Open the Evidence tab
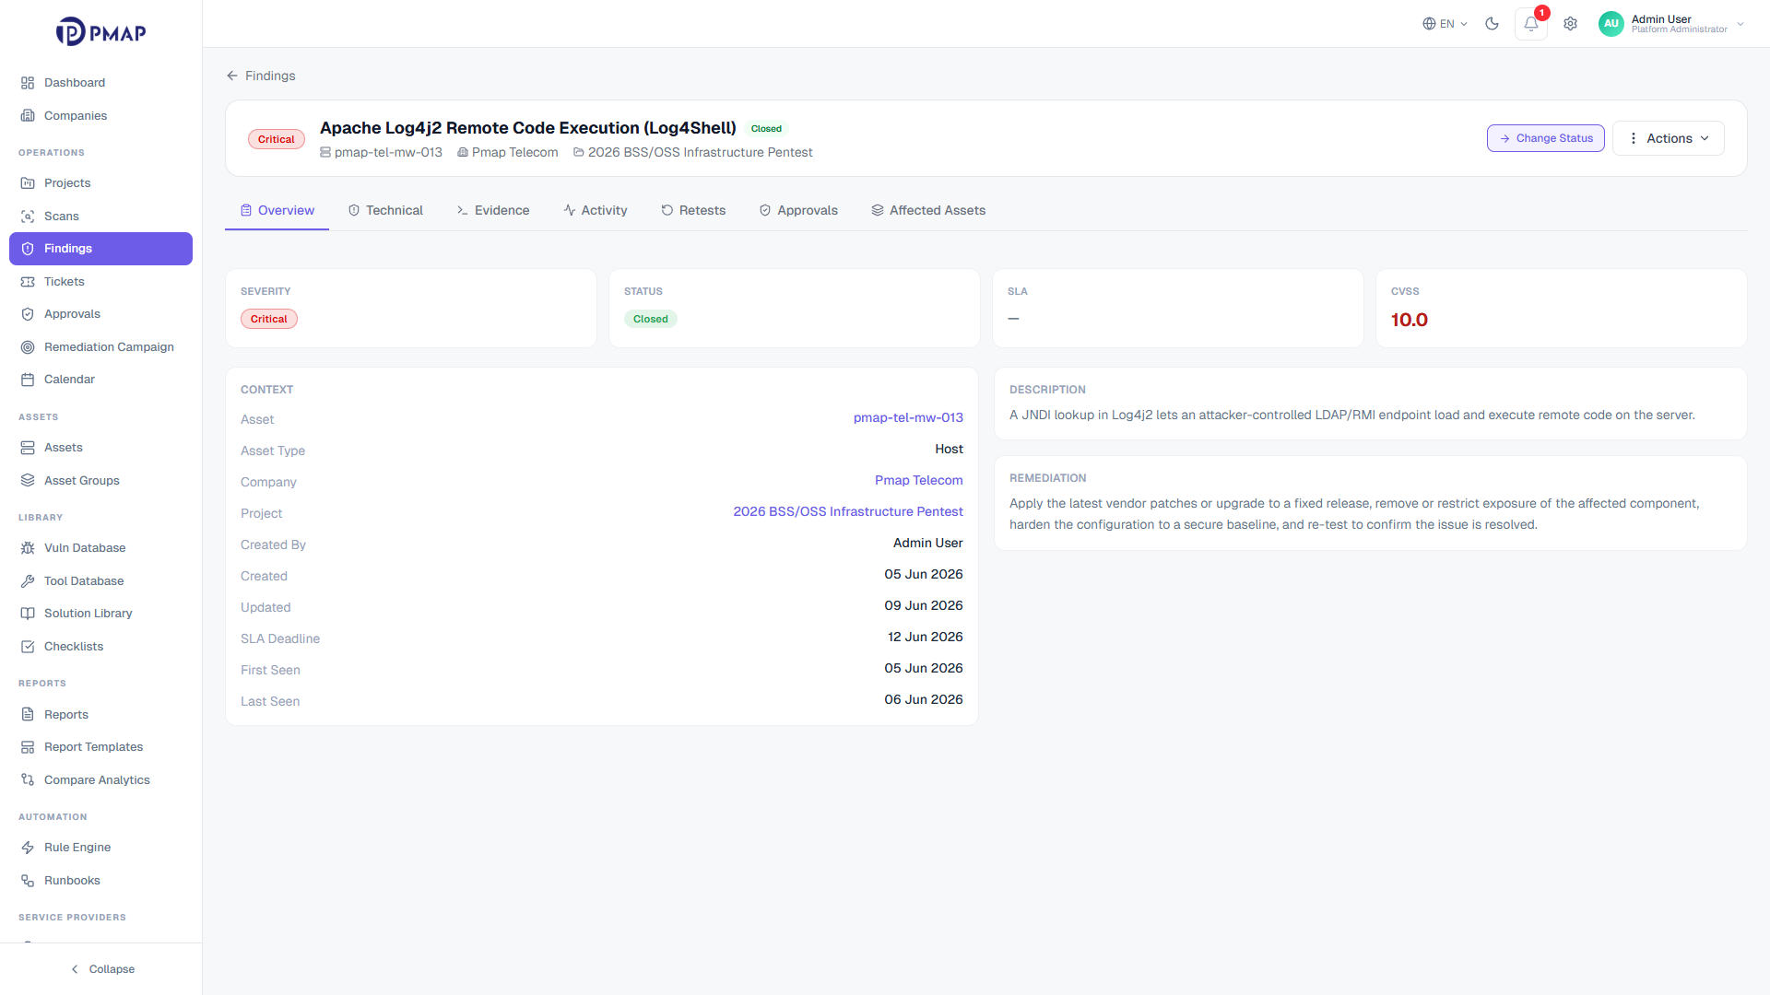Screen dimensions: 1770x995 [493, 211]
